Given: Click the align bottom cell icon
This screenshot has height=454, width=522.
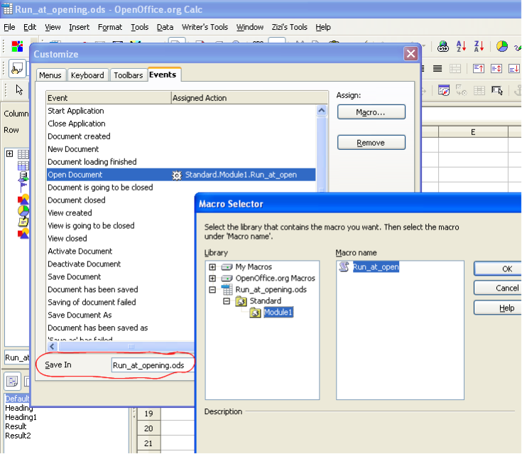Looking at the screenshot, I should coord(513,69).
